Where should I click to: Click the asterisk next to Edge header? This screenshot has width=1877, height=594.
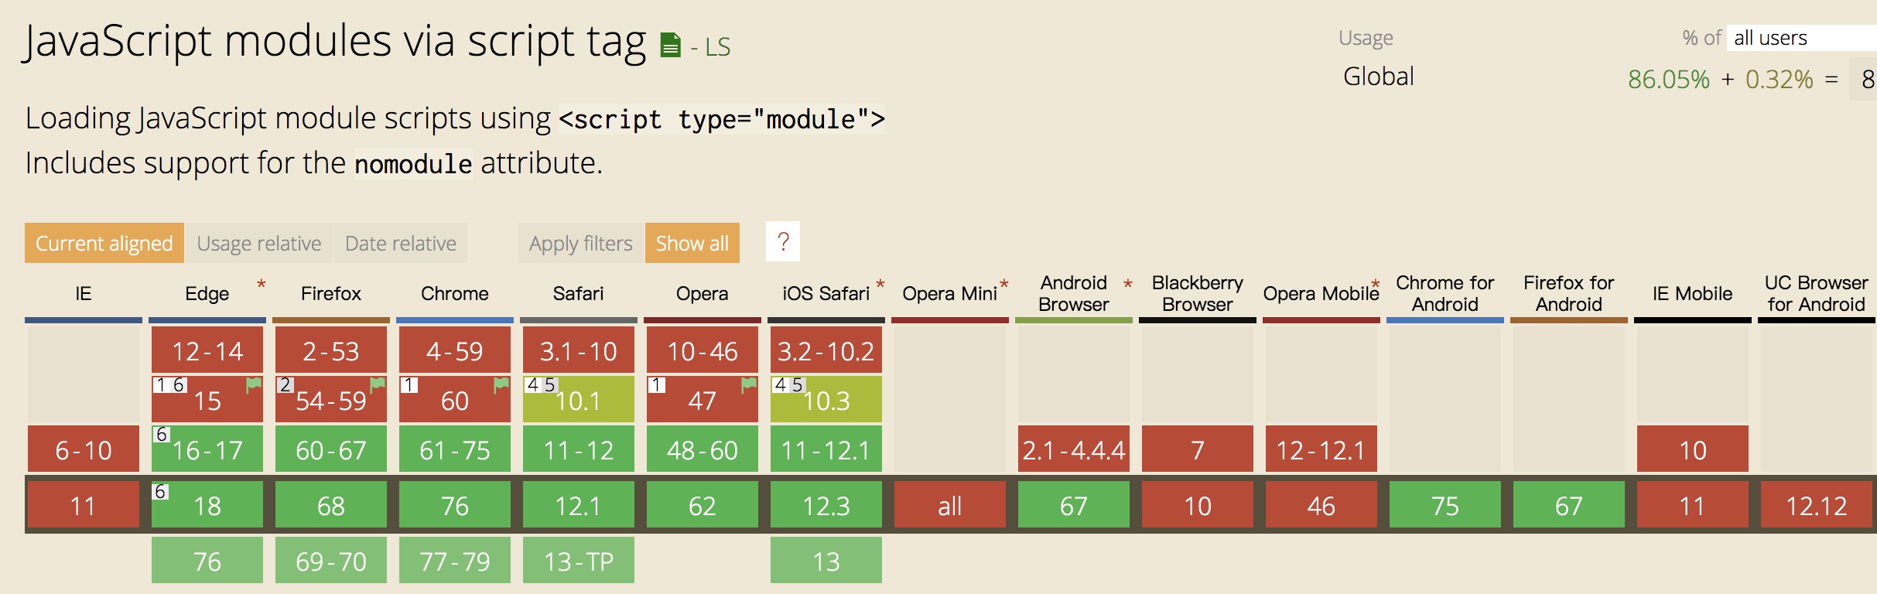[262, 285]
